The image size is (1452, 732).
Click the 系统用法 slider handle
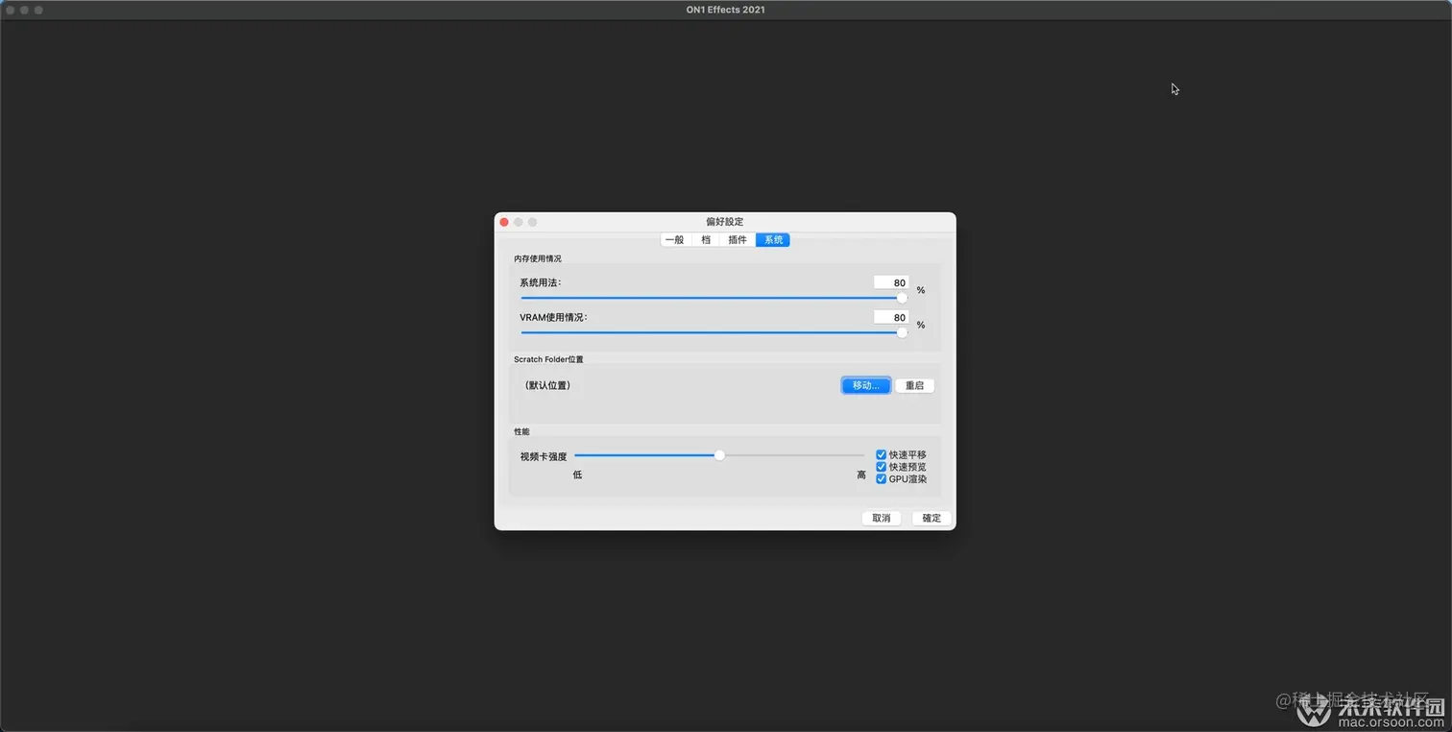(x=902, y=298)
